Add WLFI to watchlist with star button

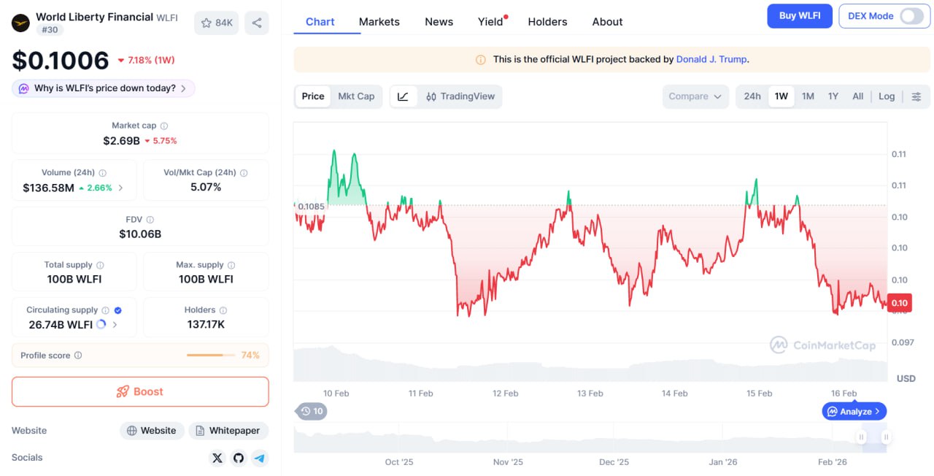point(216,23)
